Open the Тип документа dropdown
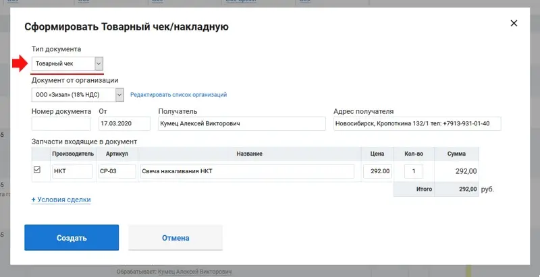Screen dimensions: 540x277 tap(67, 63)
